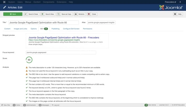Viewport: 186px width, 107px height.
Task: Switch to the Images and Links tab
Action: 20,29
